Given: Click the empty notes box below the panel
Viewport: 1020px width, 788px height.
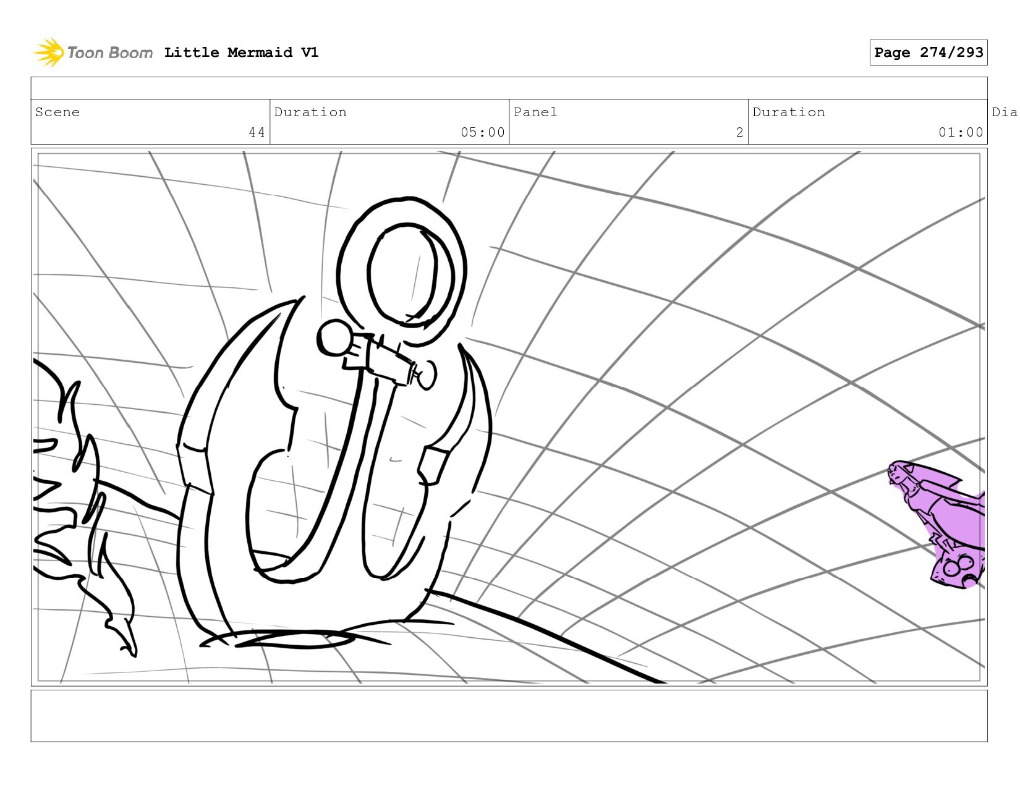Looking at the screenshot, I should (x=509, y=716).
